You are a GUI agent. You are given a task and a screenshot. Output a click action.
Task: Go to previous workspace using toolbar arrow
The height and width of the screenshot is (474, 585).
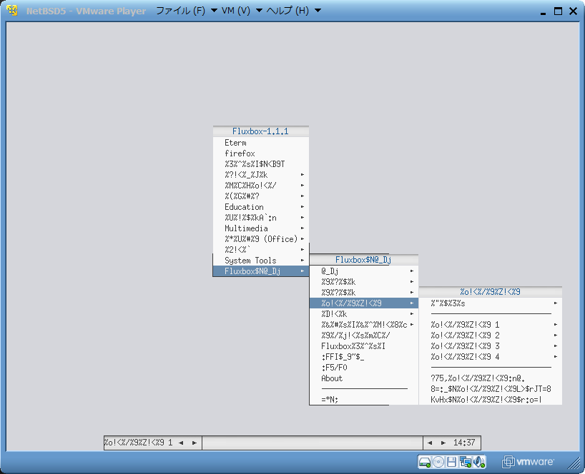[x=181, y=443]
